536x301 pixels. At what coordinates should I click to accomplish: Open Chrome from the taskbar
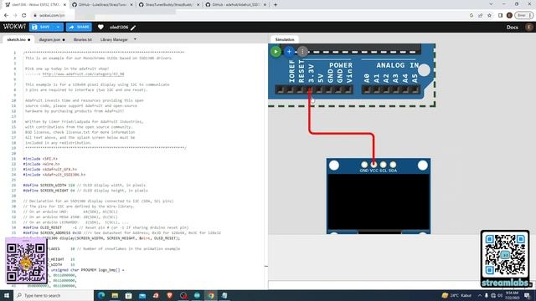210,295
